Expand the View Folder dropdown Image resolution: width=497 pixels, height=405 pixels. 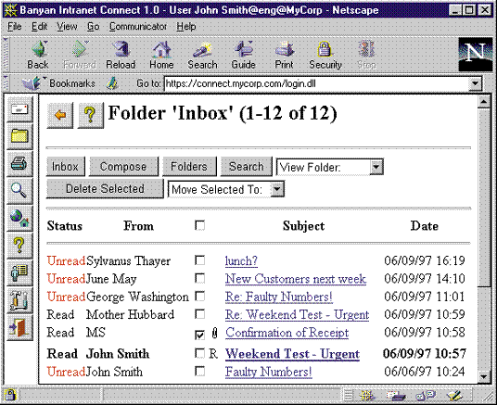376,167
